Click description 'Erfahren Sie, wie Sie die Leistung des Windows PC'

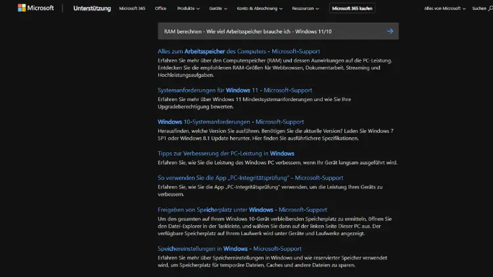click(277, 163)
